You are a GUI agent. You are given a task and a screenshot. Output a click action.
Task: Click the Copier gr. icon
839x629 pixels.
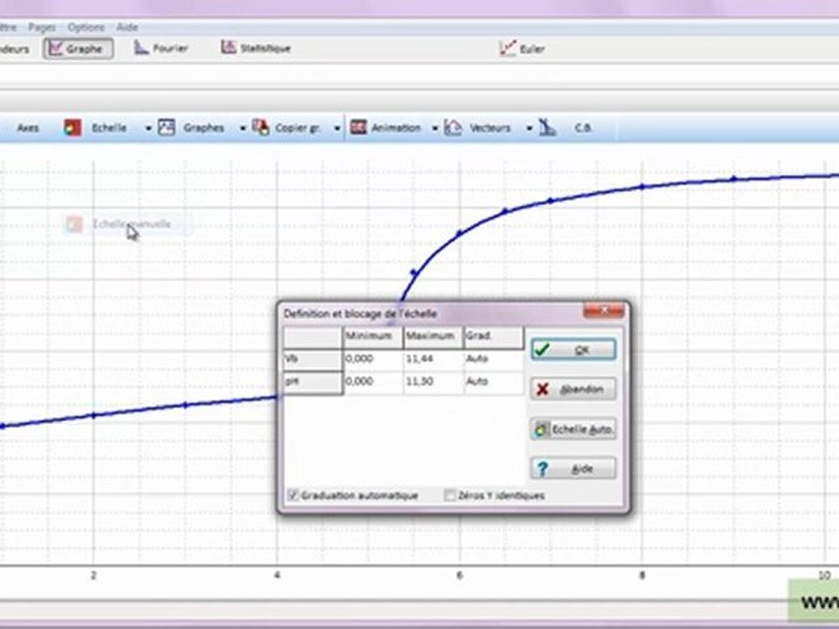260,128
